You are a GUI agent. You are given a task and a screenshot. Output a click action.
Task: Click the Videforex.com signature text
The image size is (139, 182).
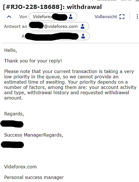tap(20, 167)
